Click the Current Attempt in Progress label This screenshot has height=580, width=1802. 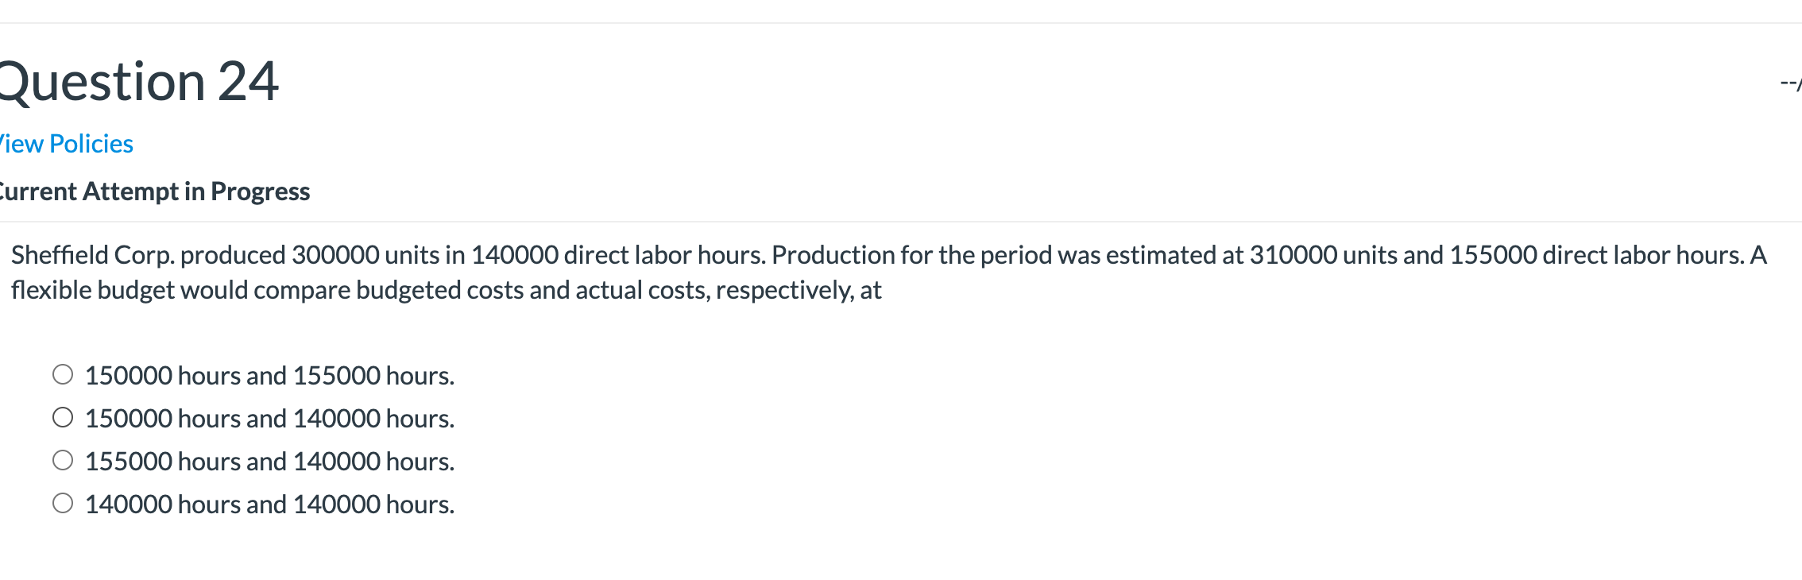[x=153, y=191]
